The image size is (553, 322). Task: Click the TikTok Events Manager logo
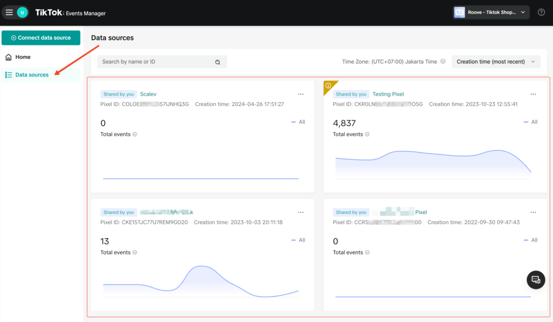(71, 13)
